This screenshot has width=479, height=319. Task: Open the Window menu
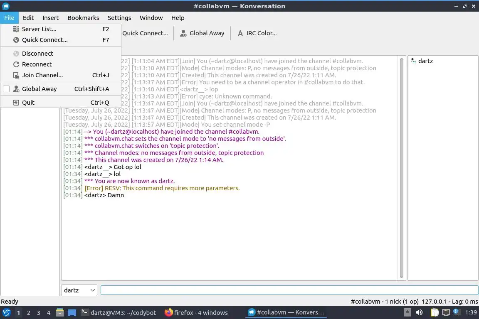(151, 18)
